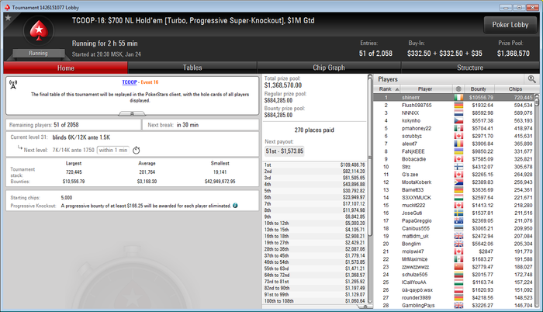Click pmahoney22's Mexico flag
Image resolution: width=543 pixels, height=312 pixels.
458,128
